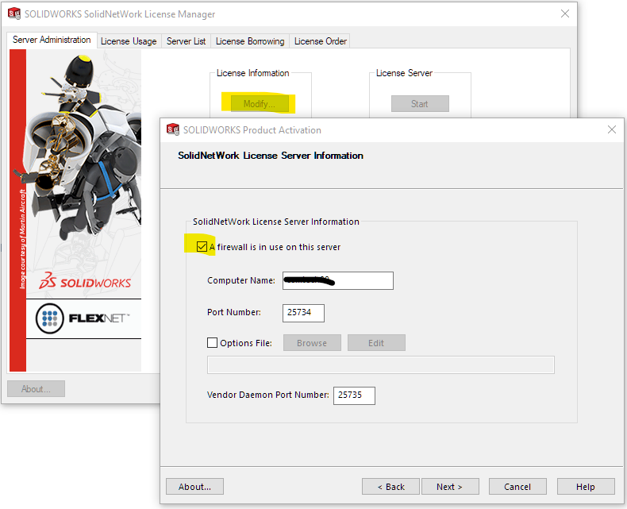
Task: Click the SOLIDWORKS icon in the Product Activation title bar
Action: (x=173, y=129)
